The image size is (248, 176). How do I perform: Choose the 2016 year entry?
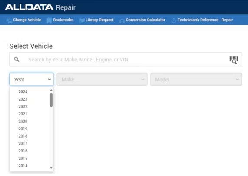pyautogui.click(x=23, y=151)
